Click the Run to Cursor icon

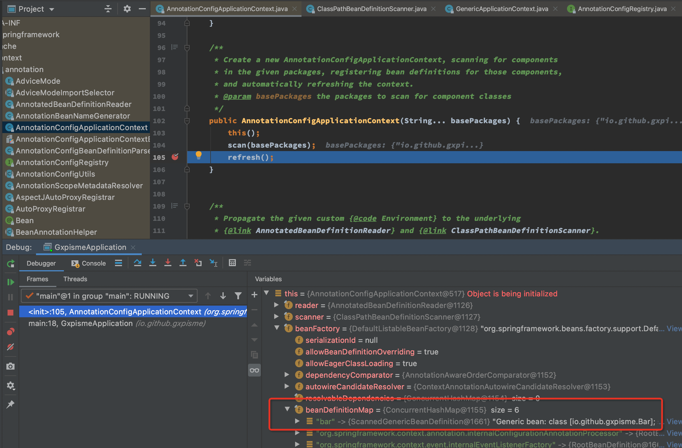[213, 263]
